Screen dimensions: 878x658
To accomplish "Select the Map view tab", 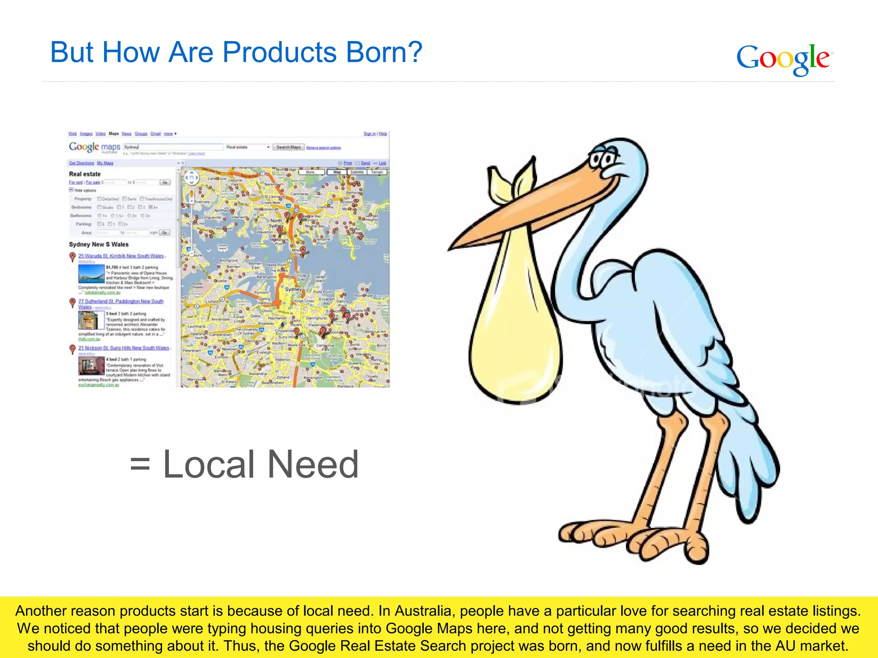I will [x=337, y=172].
